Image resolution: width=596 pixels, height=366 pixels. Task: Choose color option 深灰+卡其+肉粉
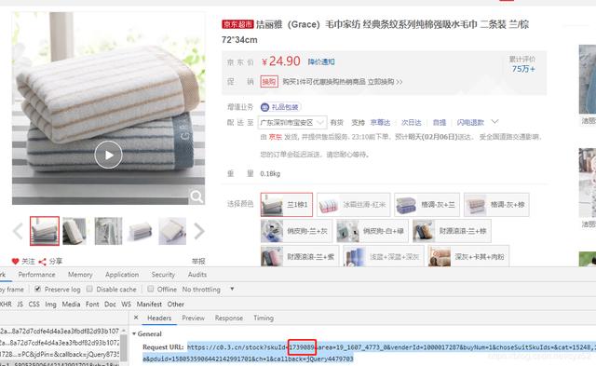coord(468,256)
